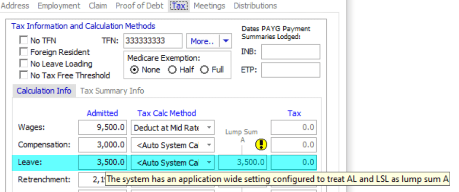Toggle the No Leave Loading checkbox
Image resolution: width=459 pixels, height=192 pixels.
click(23, 64)
